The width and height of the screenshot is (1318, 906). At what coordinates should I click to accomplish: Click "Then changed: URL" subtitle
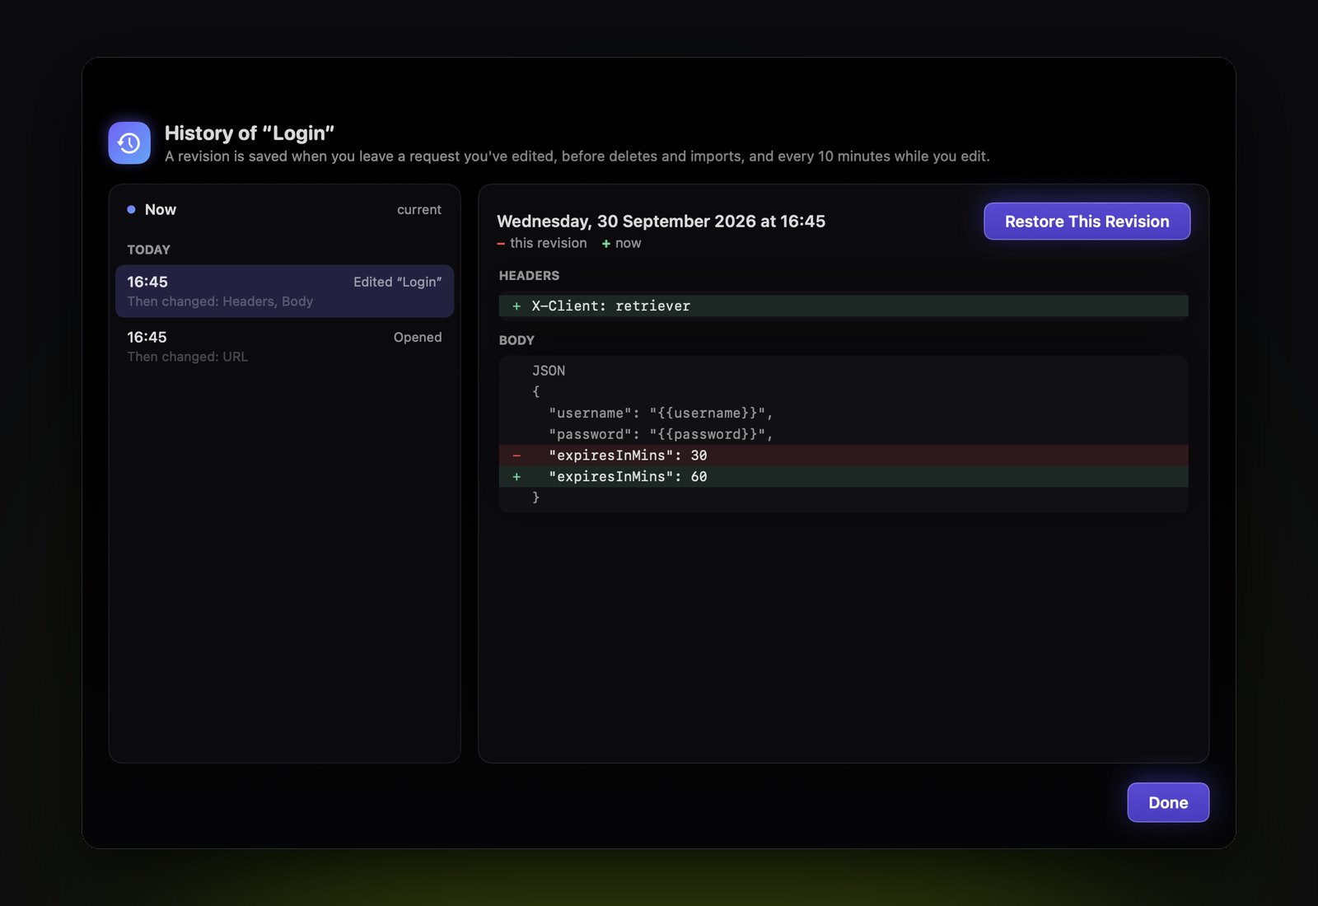[x=187, y=357]
